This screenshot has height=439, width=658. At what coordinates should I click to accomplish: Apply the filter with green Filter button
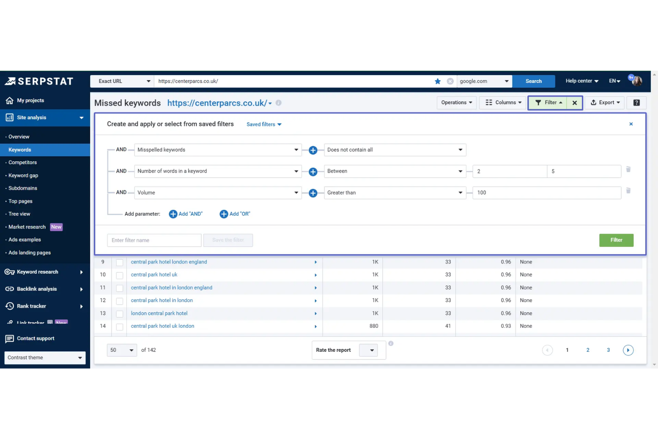pos(616,240)
